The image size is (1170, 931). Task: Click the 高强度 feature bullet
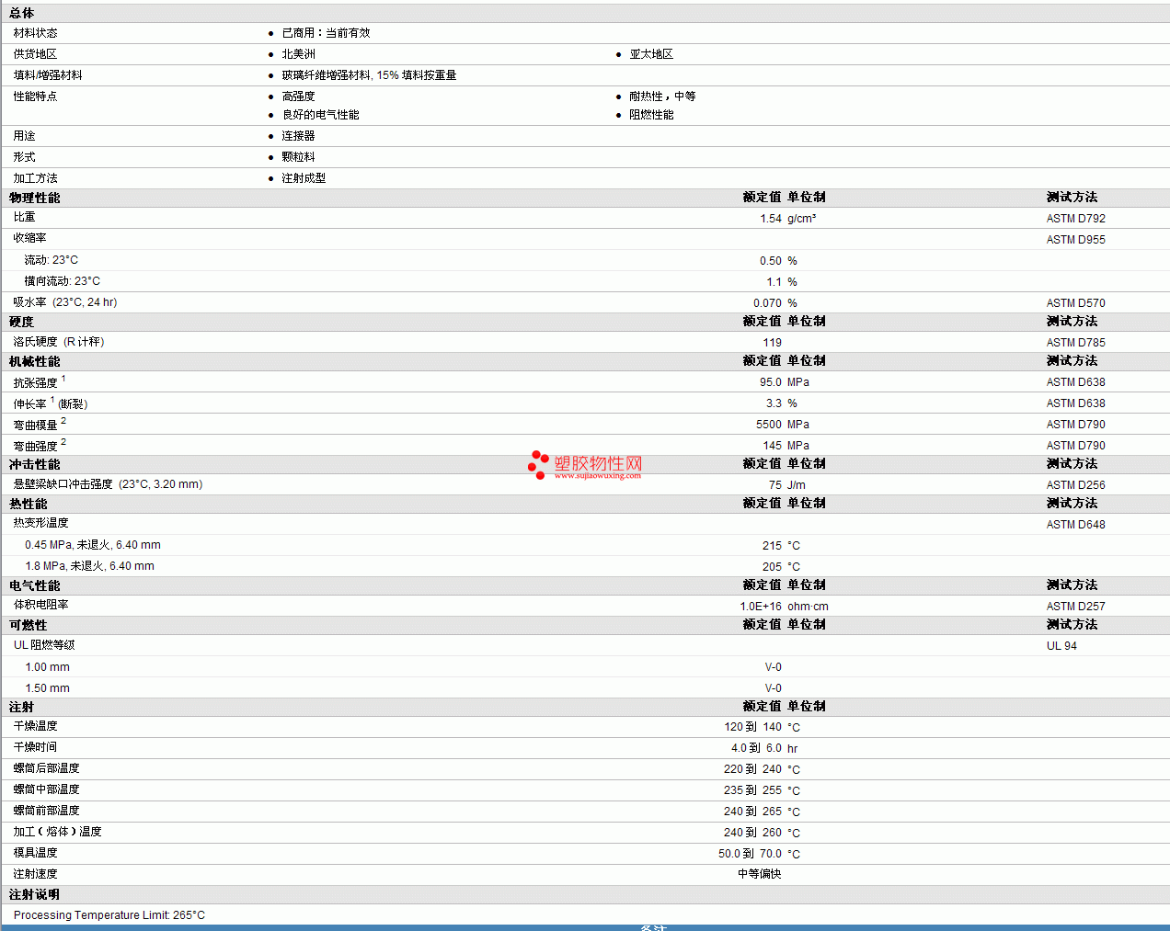[298, 97]
